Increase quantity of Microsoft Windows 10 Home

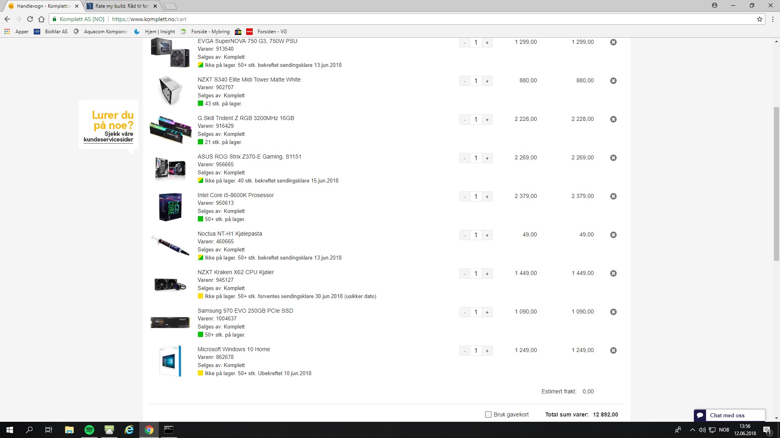click(487, 351)
